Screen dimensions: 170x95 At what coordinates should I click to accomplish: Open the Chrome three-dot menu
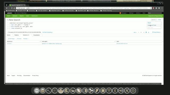click(162, 8)
